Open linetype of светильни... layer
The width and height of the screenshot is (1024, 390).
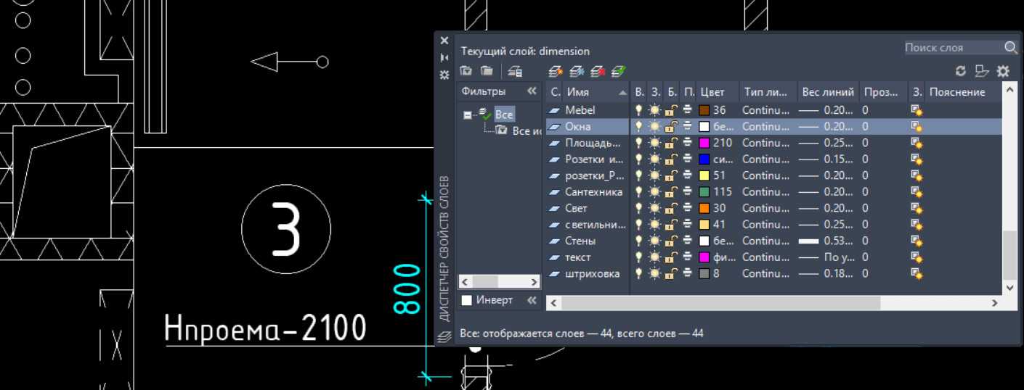pos(765,225)
